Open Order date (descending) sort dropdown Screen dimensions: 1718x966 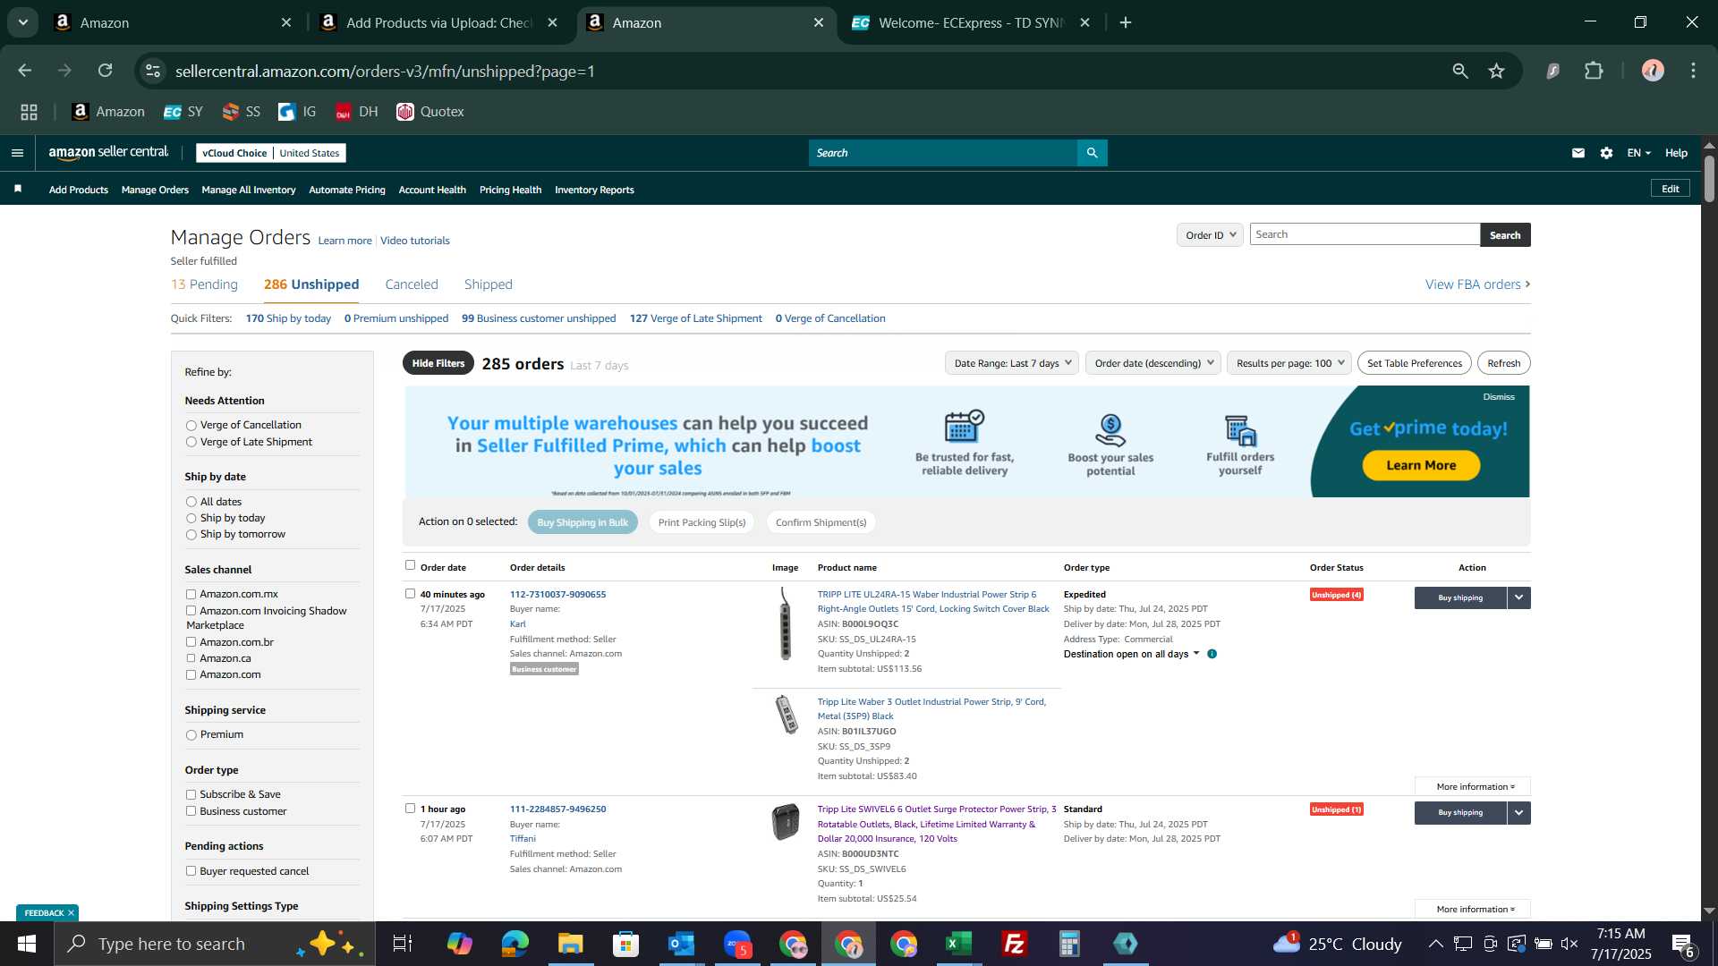pyautogui.click(x=1152, y=363)
